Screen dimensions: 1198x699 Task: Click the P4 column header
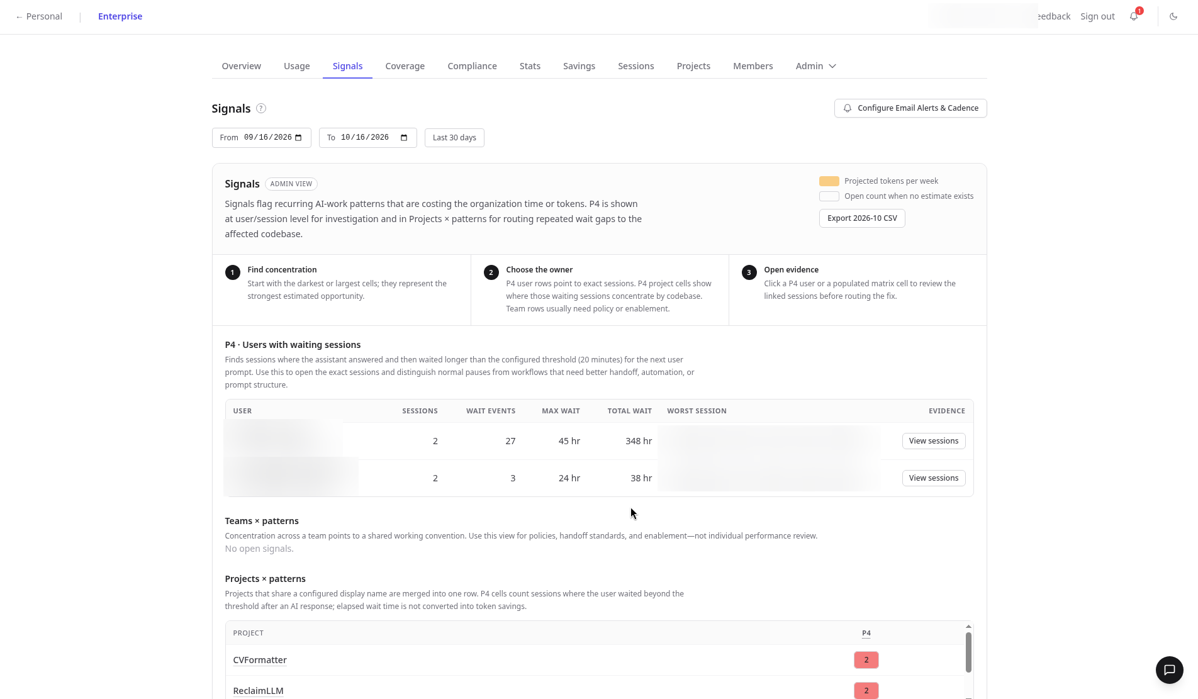click(x=866, y=633)
